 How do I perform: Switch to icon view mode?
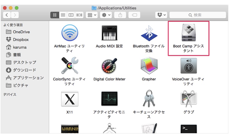(x=55, y=15)
